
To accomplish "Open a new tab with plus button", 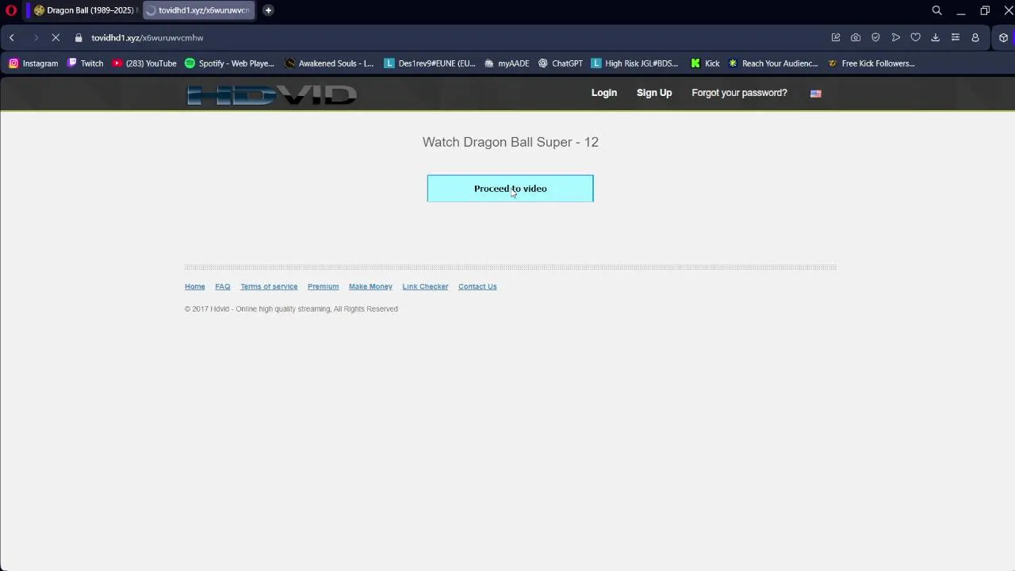I will click(x=268, y=10).
